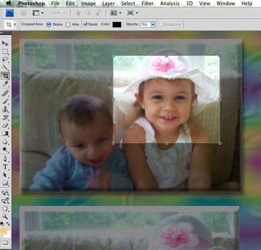This screenshot has width=261, height=250.
Task: Select the Rectangle shape tool
Action: pyautogui.click(x=5, y=183)
